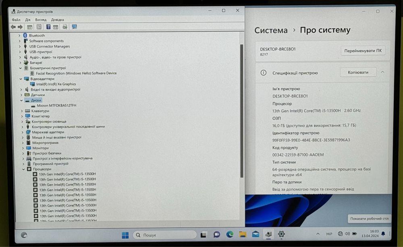This screenshot has width=403, height=247.
Task: Open the Windows Start button
Action: click(x=125, y=235)
